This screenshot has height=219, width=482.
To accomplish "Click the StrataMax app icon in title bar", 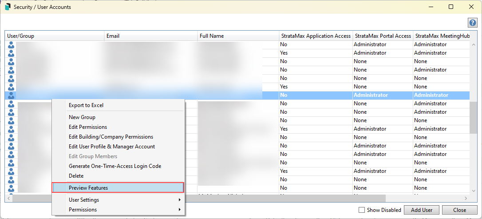I will tap(8, 7).
